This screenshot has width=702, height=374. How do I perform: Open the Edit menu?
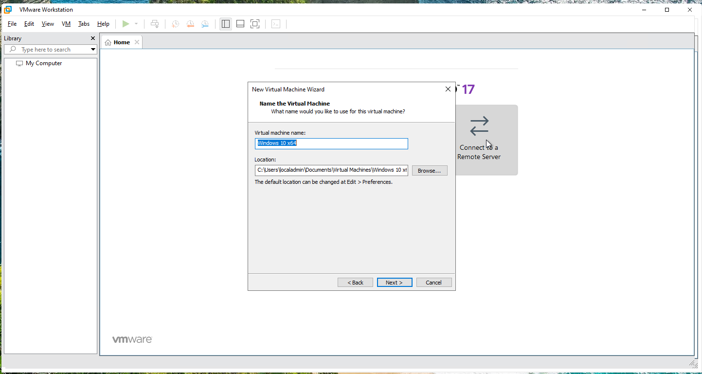[x=29, y=24]
